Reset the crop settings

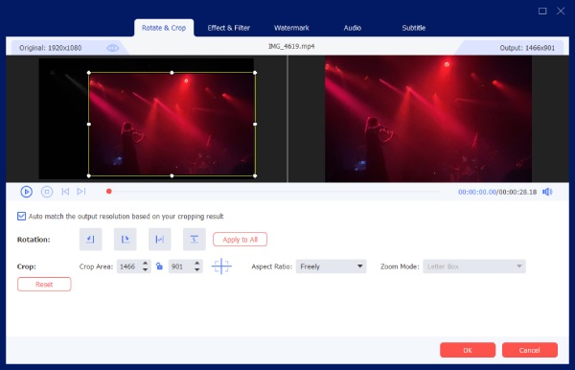click(44, 284)
